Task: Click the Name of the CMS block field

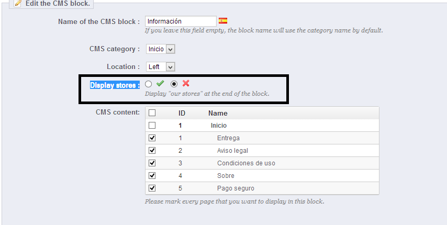Action: pos(180,21)
